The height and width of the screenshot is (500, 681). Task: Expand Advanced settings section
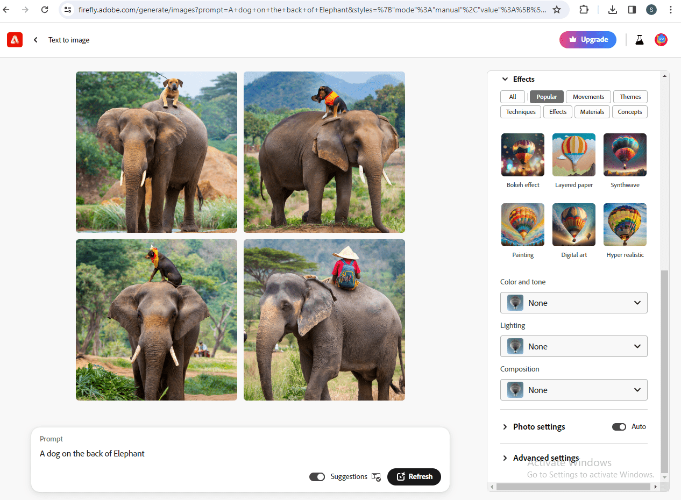pyautogui.click(x=505, y=458)
